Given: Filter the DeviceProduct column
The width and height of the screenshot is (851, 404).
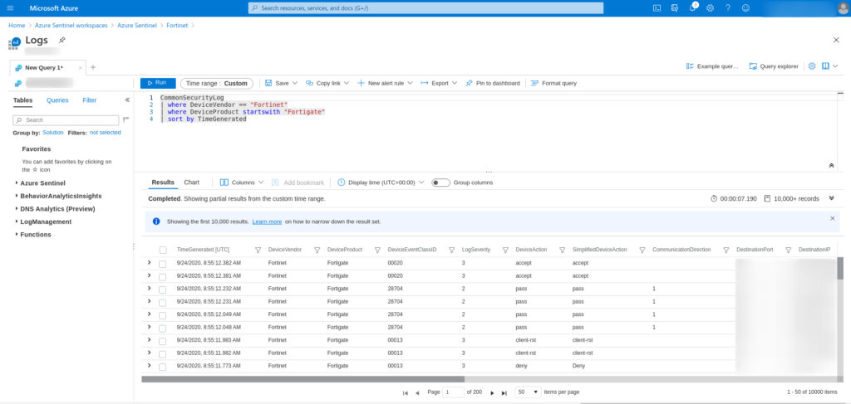Looking at the screenshot, I should click(x=378, y=251).
